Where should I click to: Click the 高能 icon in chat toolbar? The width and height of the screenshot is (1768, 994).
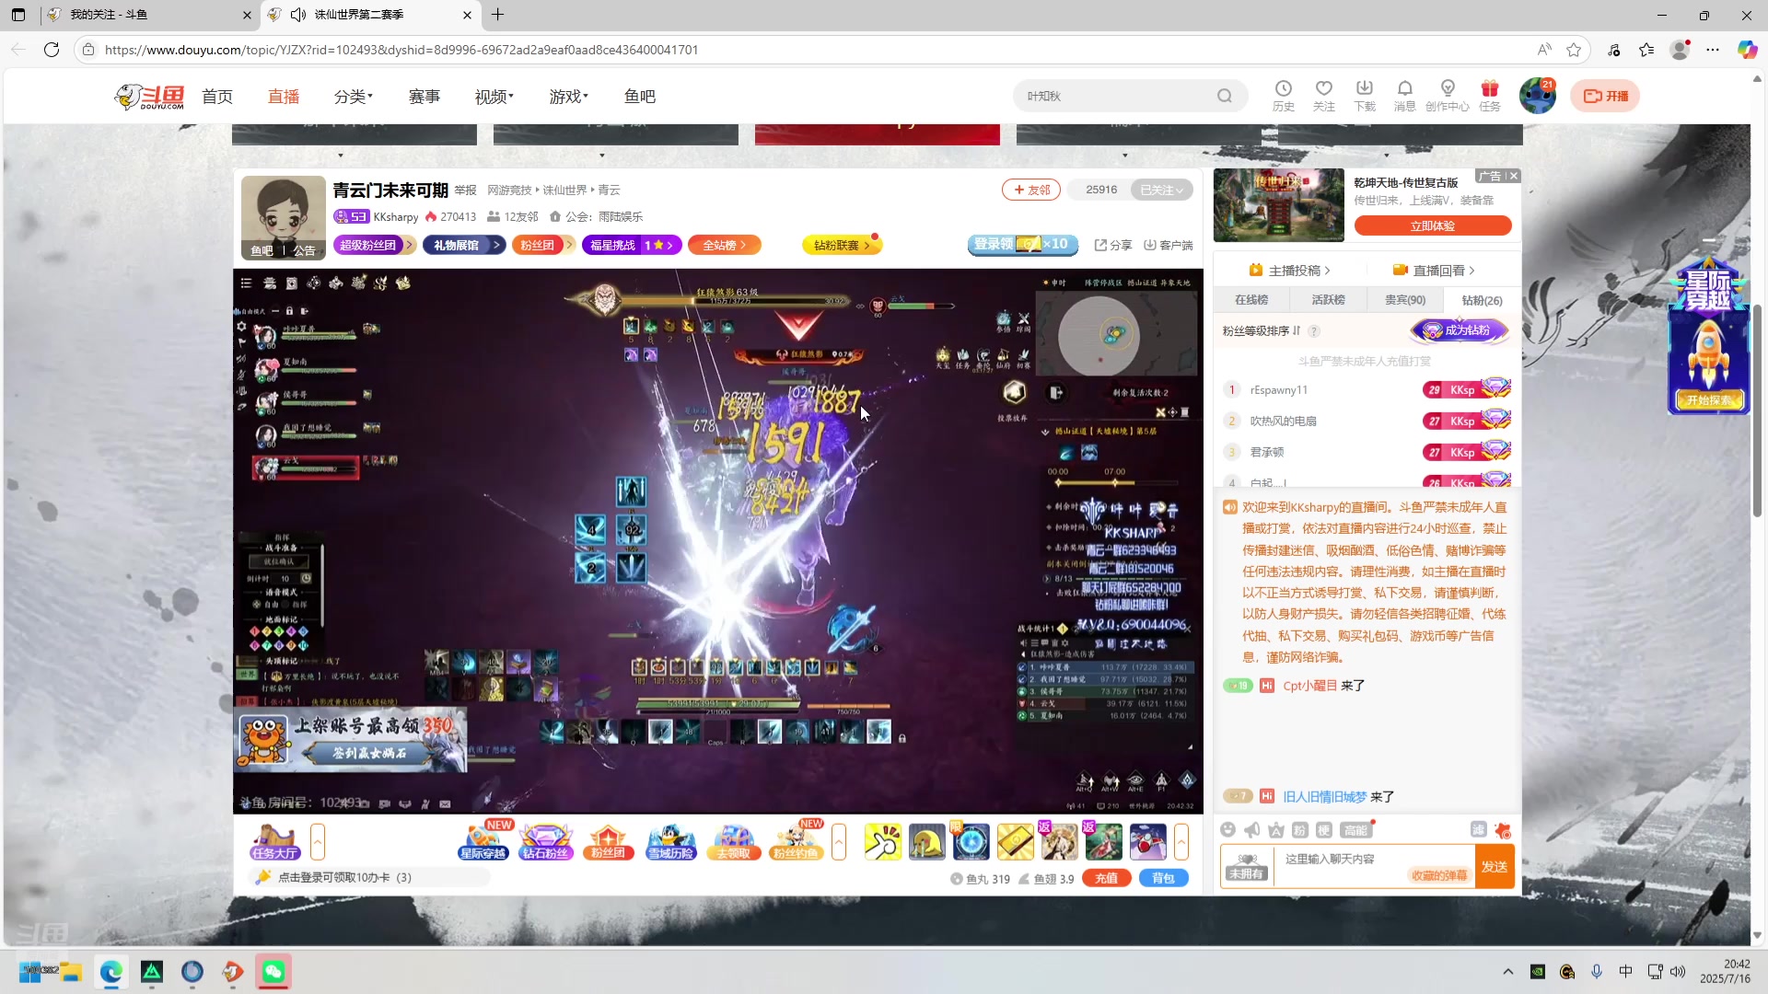click(1355, 830)
